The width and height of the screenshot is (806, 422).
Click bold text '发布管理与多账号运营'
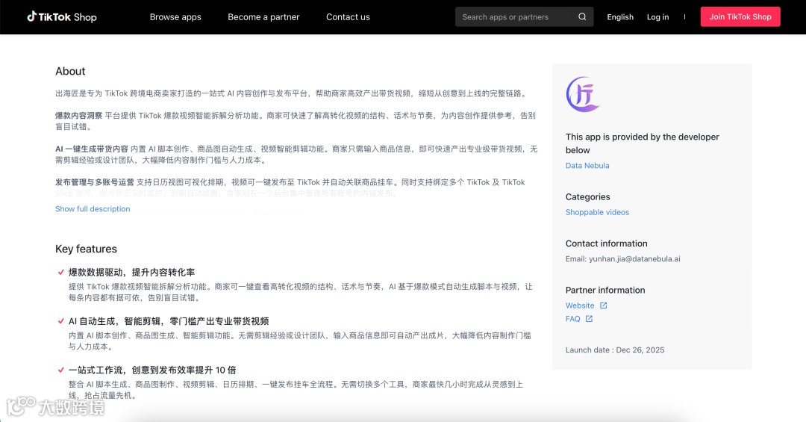[95, 183]
